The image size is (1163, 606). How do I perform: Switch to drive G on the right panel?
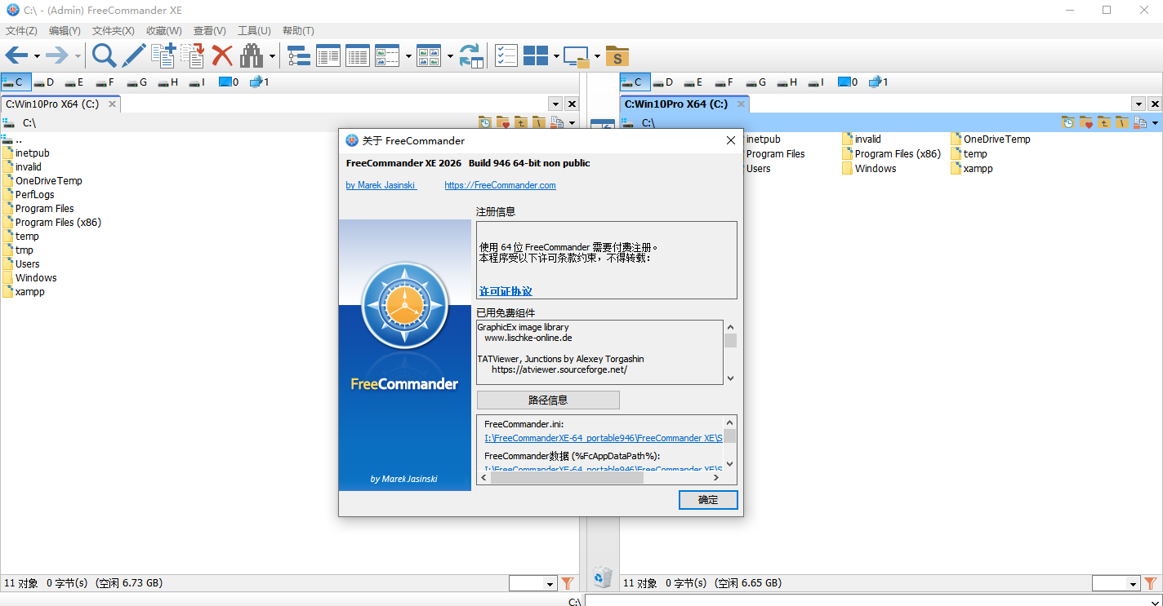[x=755, y=82]
